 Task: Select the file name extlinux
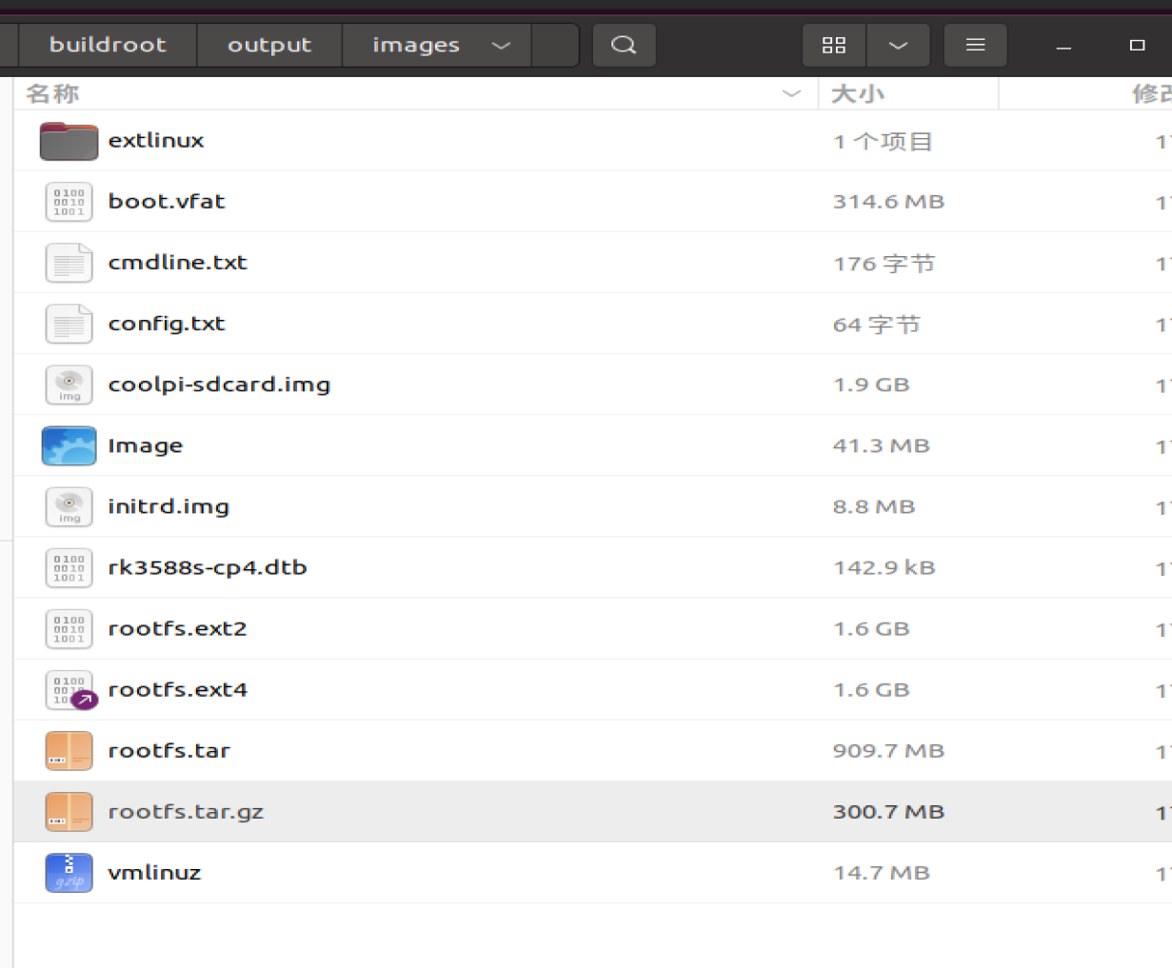pyautogui.click(x=156, y=141)
